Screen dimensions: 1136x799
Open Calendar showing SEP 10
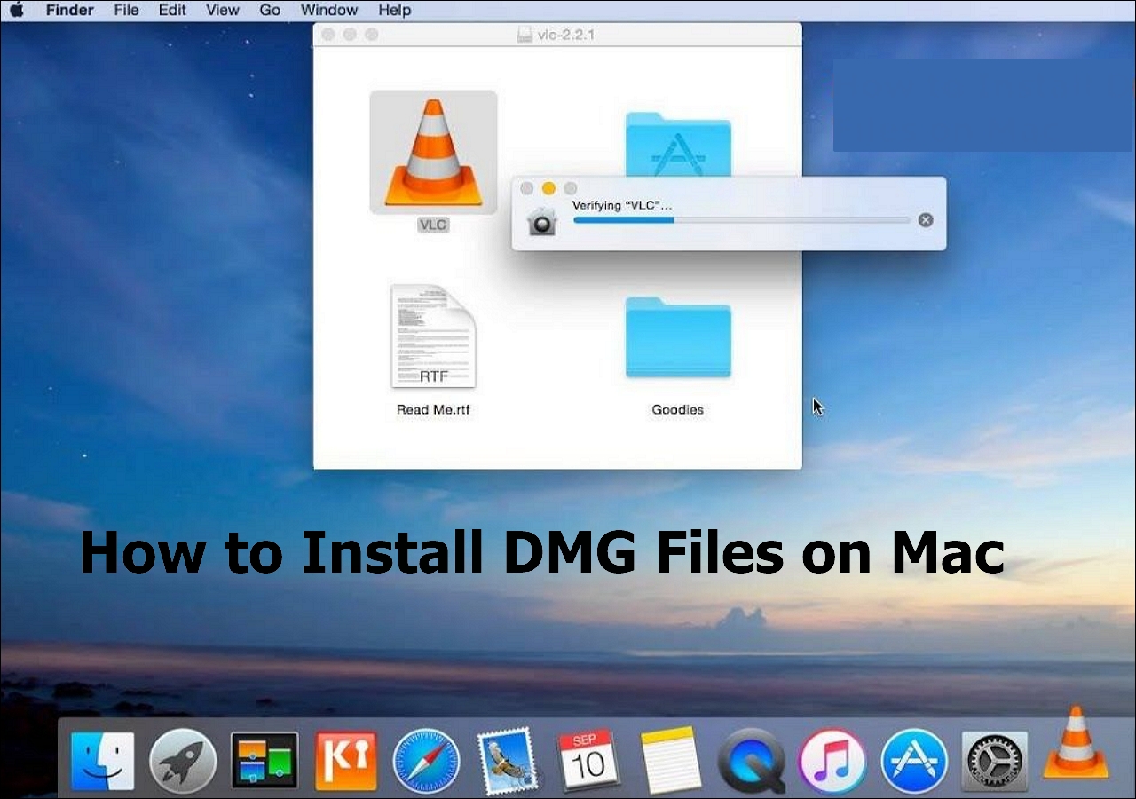[x=587, y=761]
